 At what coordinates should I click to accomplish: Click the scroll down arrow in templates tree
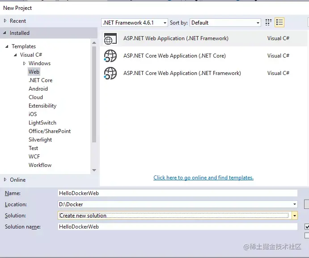94,170
